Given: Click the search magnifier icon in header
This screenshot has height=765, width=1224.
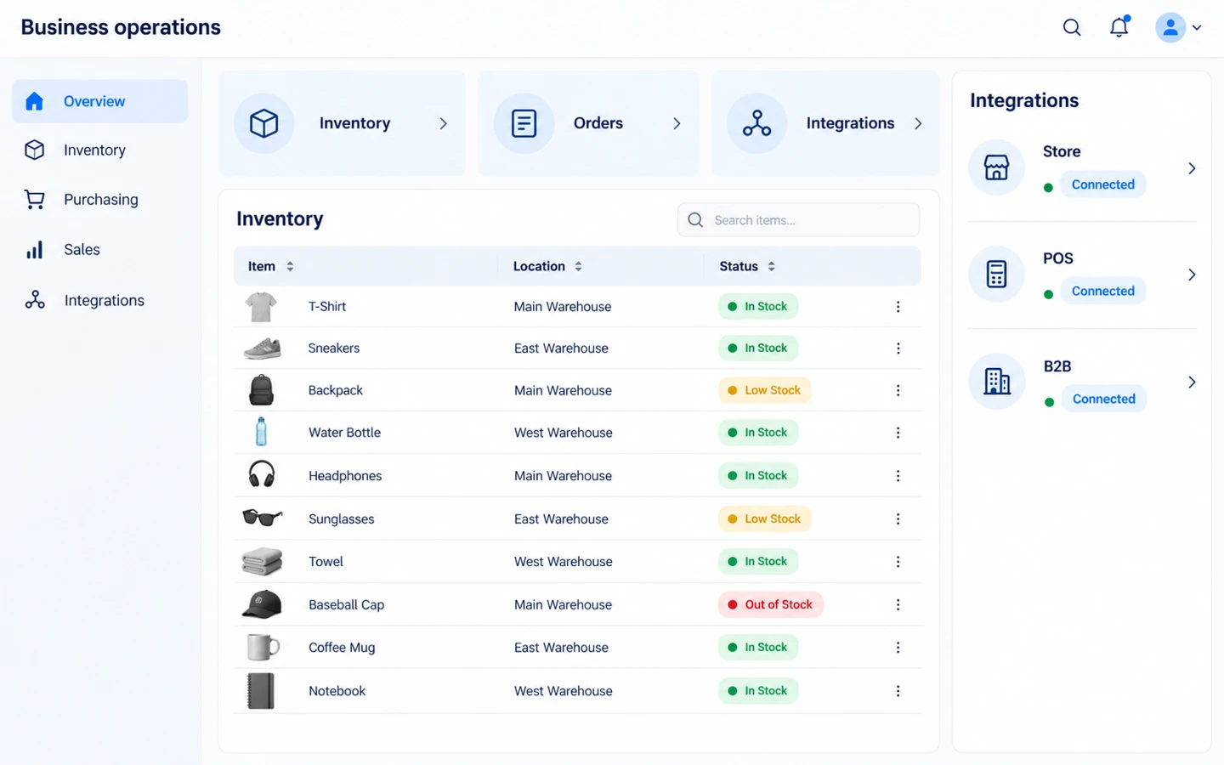Looking at the screenshot, I should [1072, 27].
